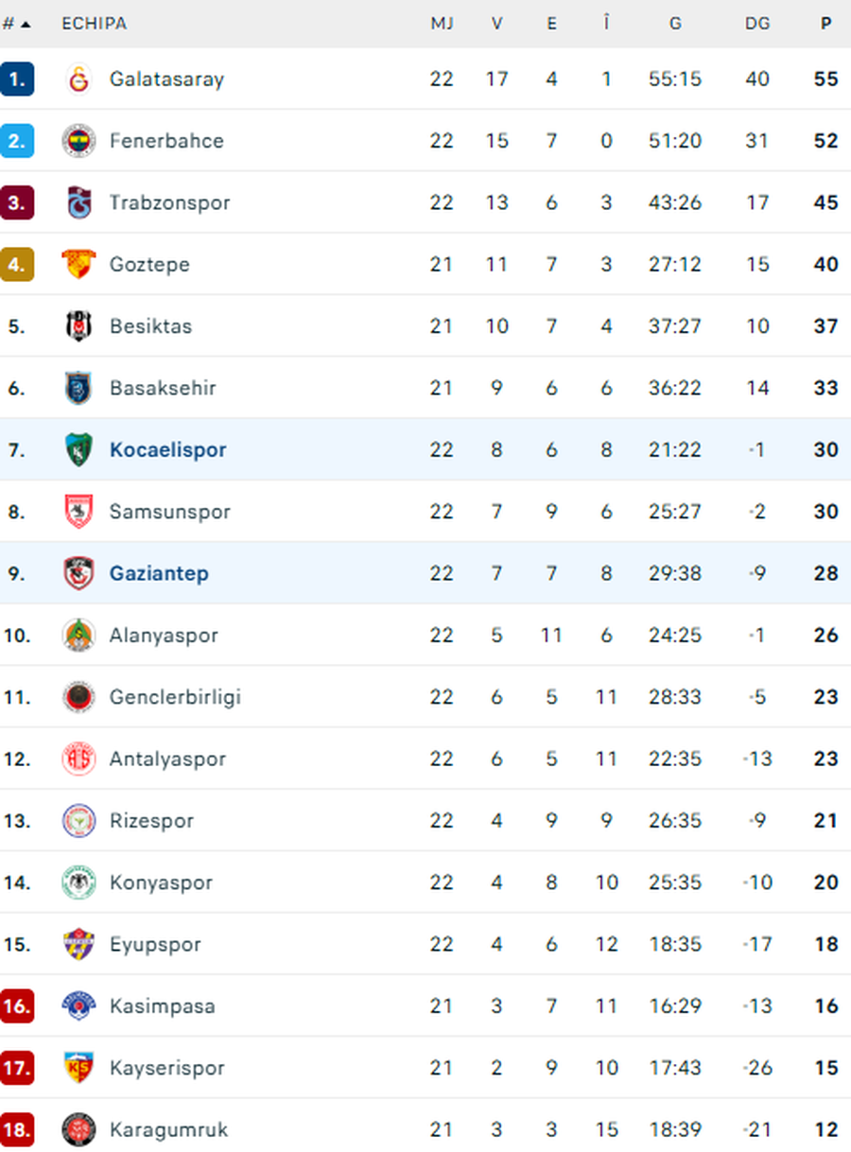The image size is (851, 1152).
Task: Click the Karagumruk team badge
Action: (x=78, y=1129)
